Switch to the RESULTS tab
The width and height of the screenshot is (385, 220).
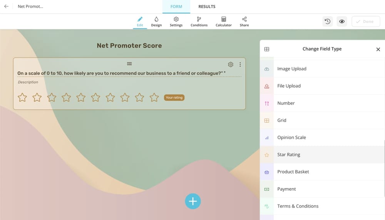coord(207,7)
